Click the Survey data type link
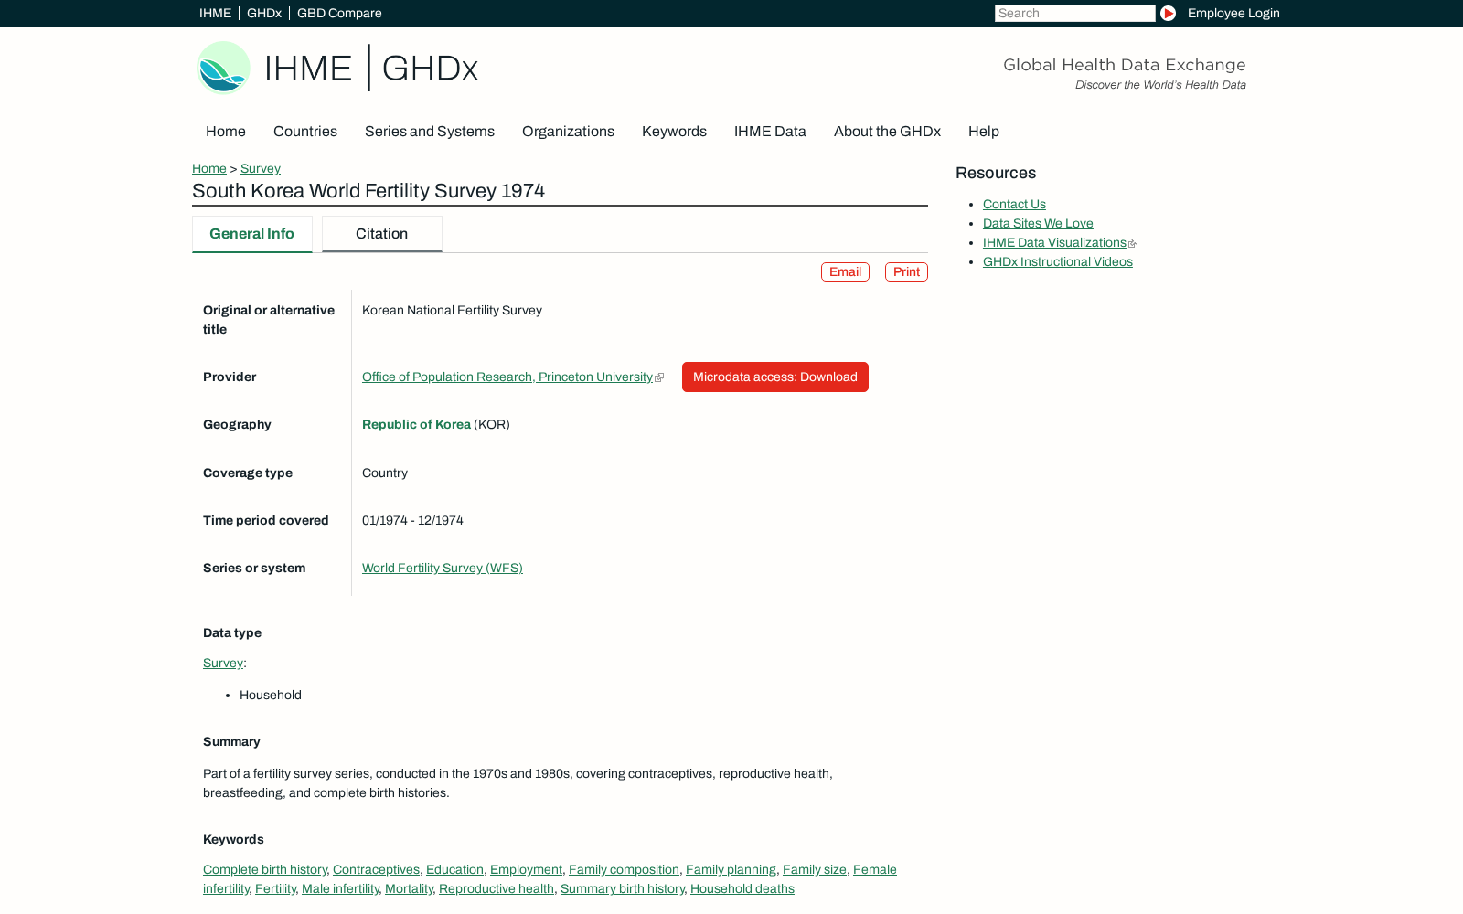 pyautogui.click(x=223, y=664)
